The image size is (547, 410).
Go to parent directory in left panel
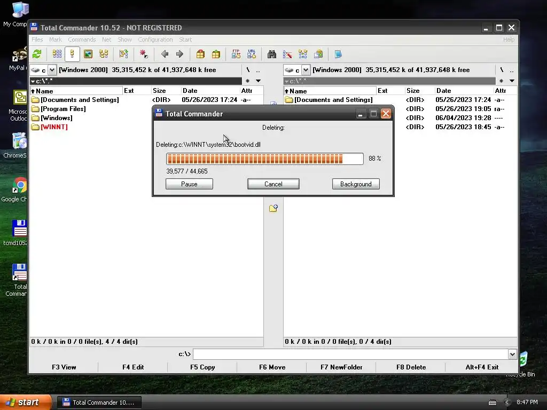(x=258, y=70)
